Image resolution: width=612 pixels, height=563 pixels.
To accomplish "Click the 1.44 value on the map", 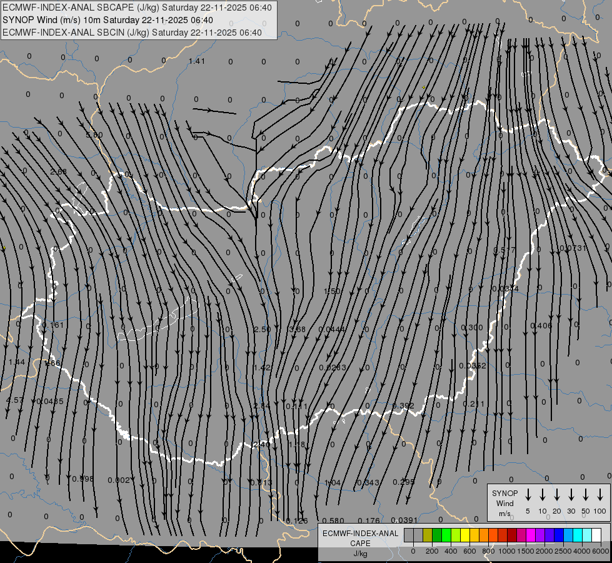I will (16, 362).
